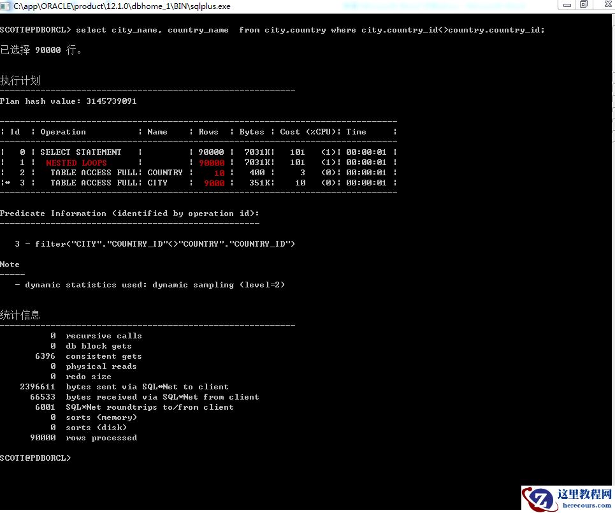
Task: Click the "Id" column header
Action: tap(15, 132)
